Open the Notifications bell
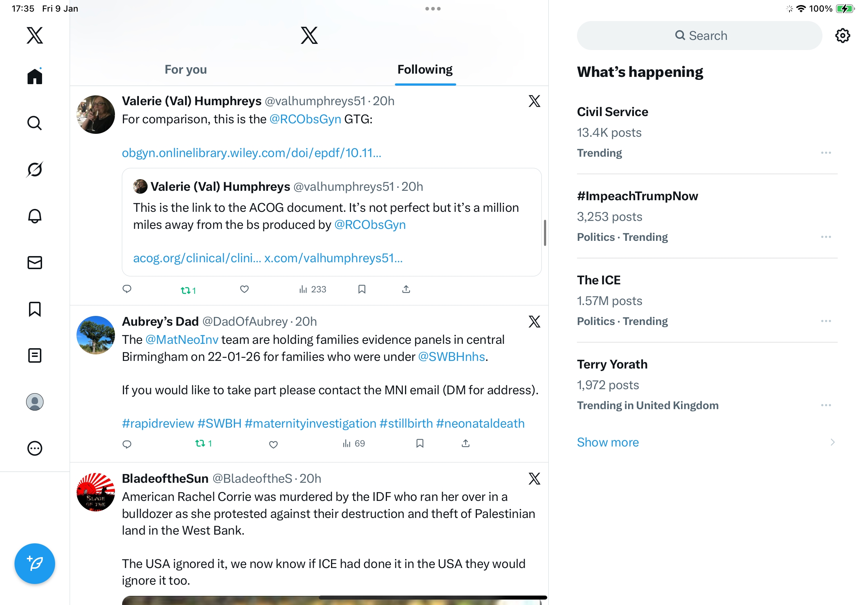 coord(35,216)
